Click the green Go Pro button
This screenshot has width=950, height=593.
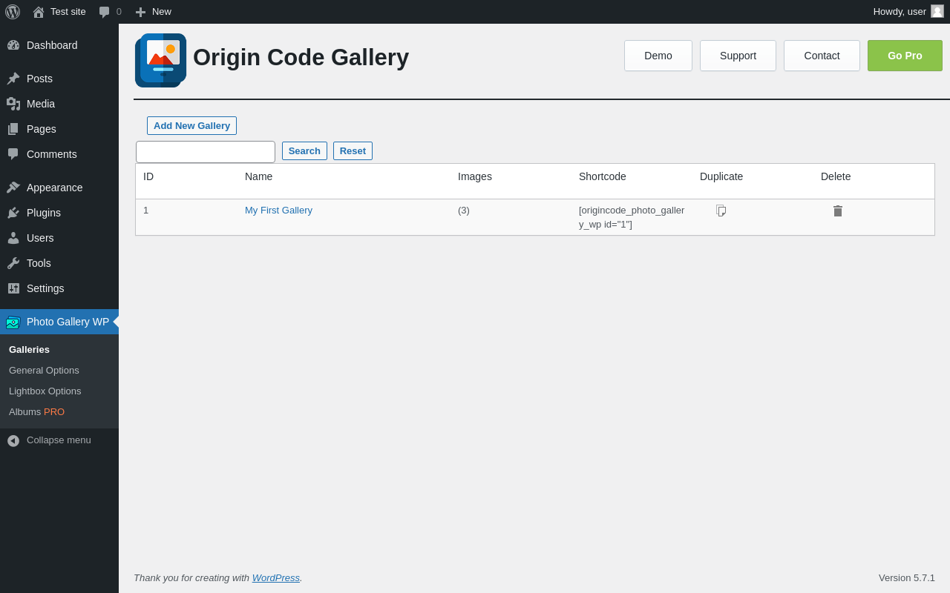(905, 56)
